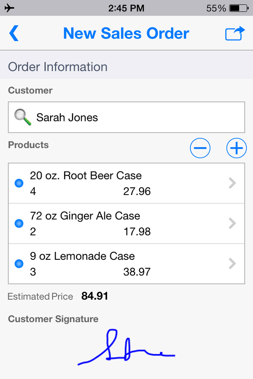Select the blue dot beside Ginger Ale Case
The width and height of the screenshot is (253, 379).
[19, 223]
